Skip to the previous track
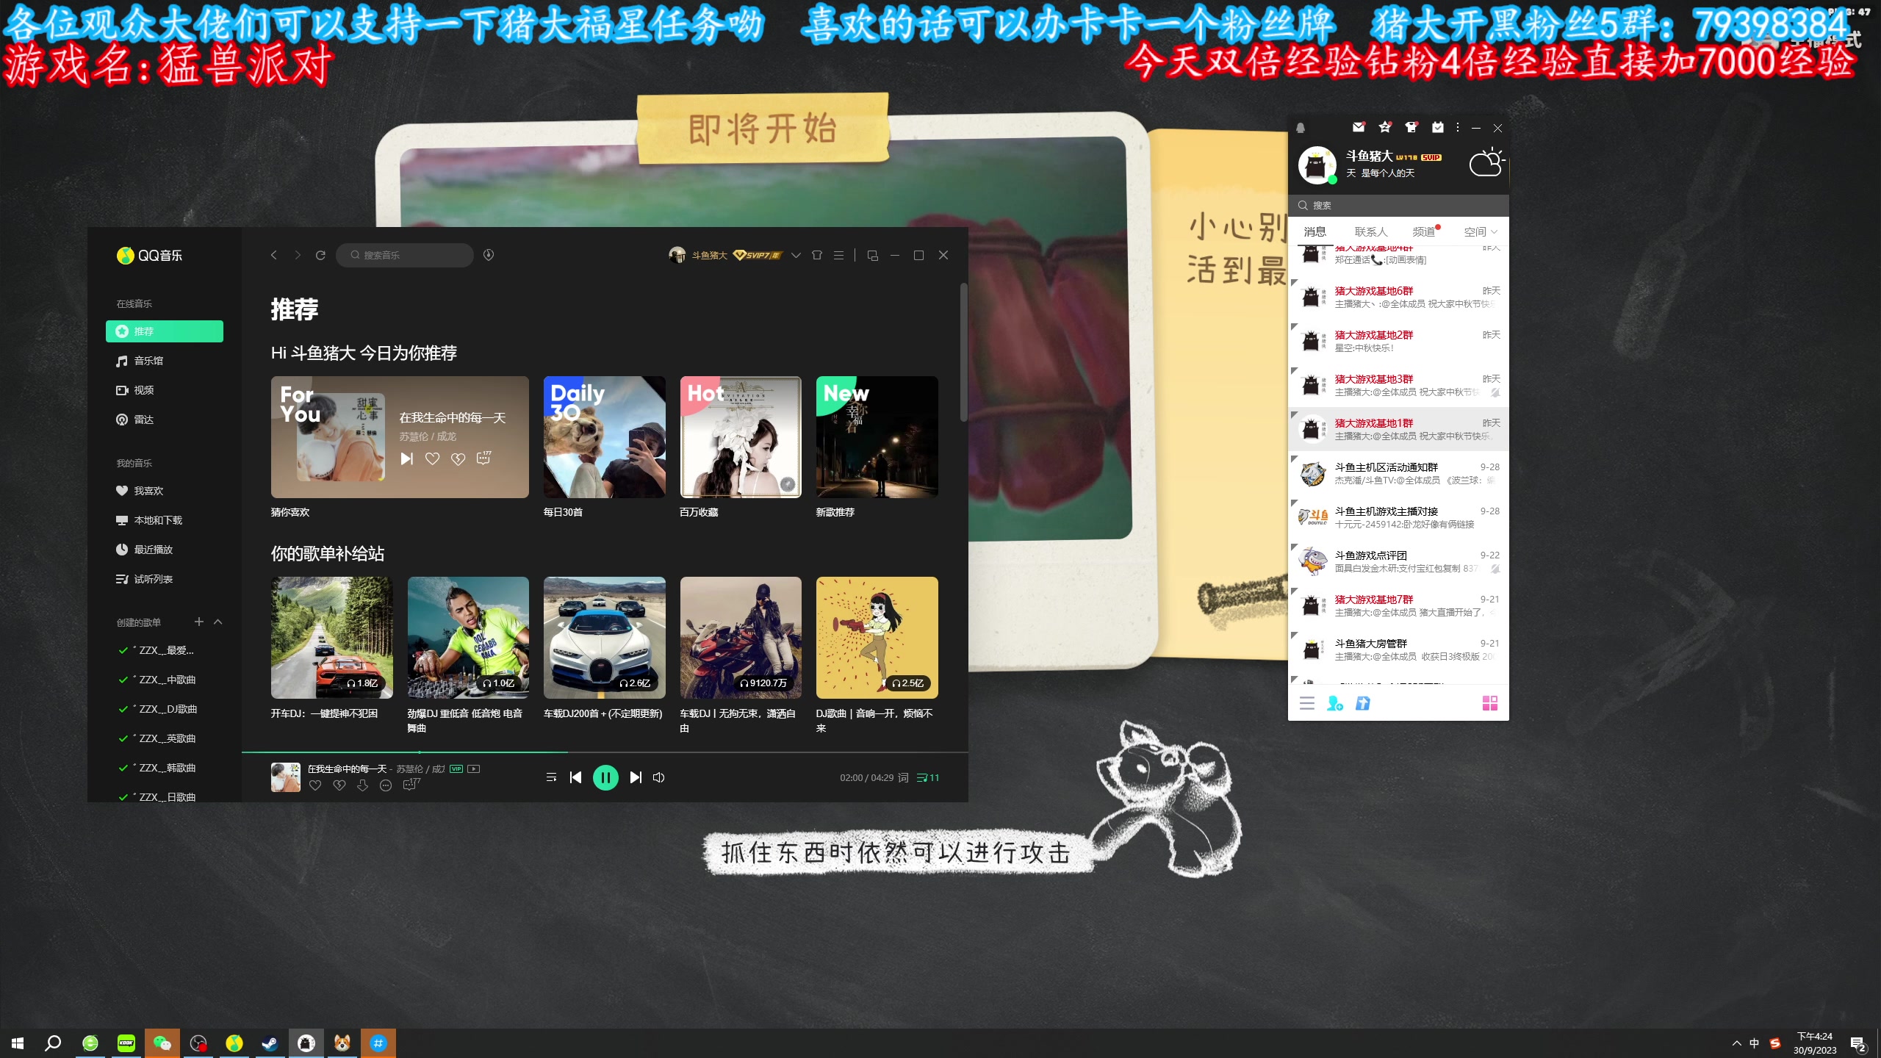1881x1058 pixels. tap(575, 777)
